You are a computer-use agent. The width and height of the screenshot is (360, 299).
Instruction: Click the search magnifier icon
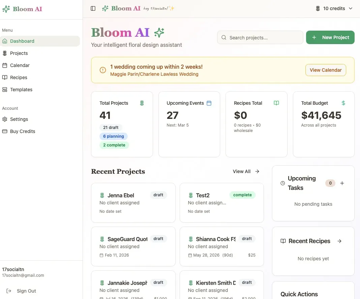click(x=223, y=37)
